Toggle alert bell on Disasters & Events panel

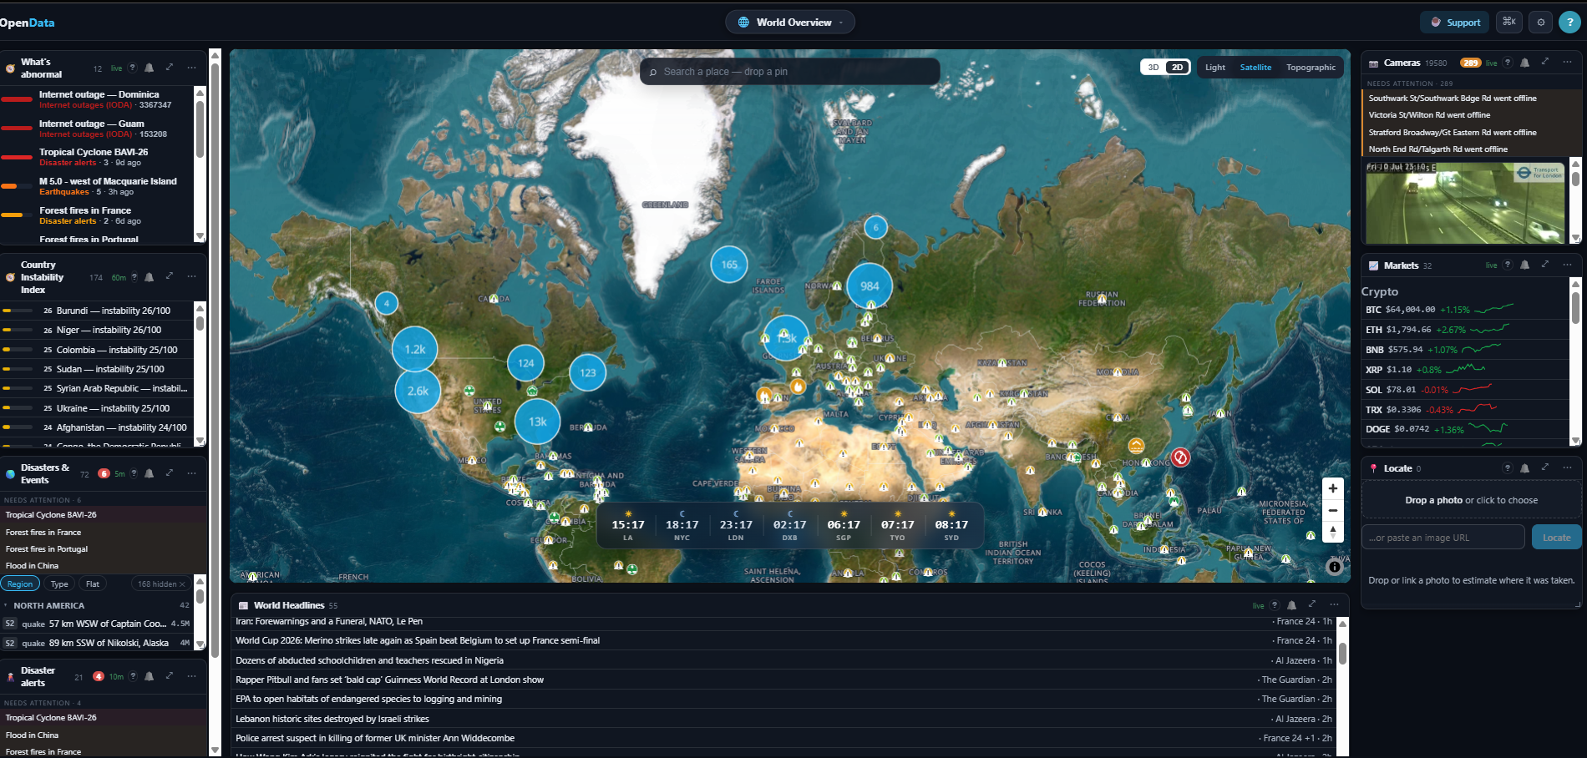click(150, 473)
